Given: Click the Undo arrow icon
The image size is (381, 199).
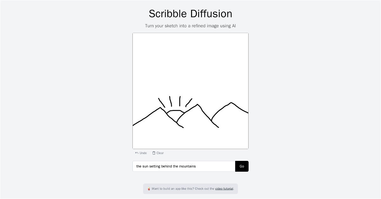Looking at the screenshot, I should click(137, 153).
